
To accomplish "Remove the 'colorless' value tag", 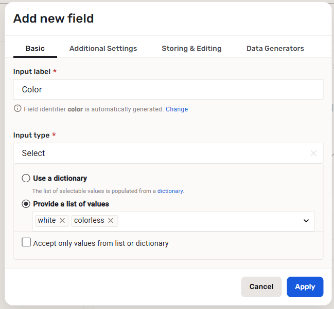I will pyautogui.click(x=111, y=221).
